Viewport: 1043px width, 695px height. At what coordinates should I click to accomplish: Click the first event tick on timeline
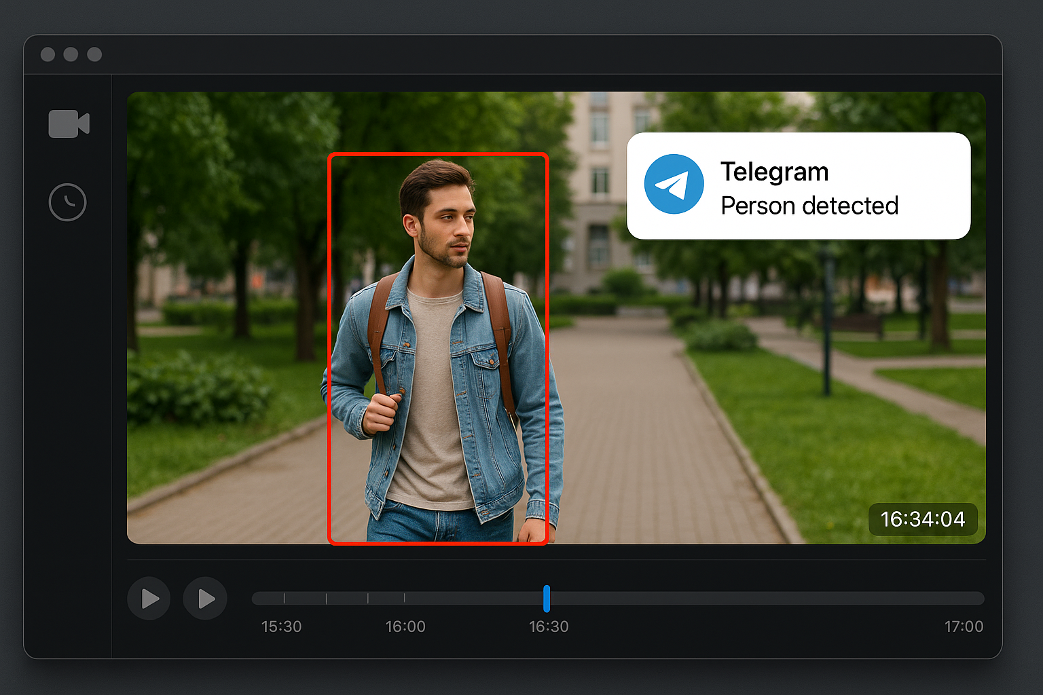pos(285,599)
